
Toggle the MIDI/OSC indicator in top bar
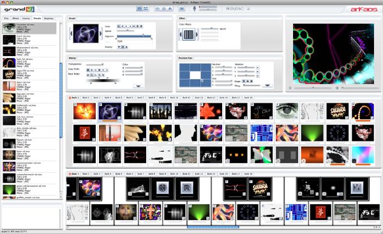248,9
